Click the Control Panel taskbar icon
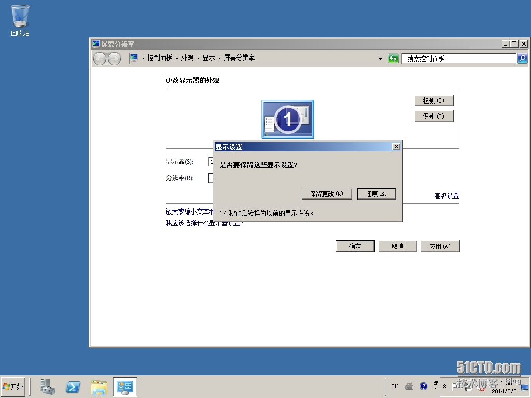Viewport: 531px width, 398px height. pyautogui.click(x=125, y=387)
